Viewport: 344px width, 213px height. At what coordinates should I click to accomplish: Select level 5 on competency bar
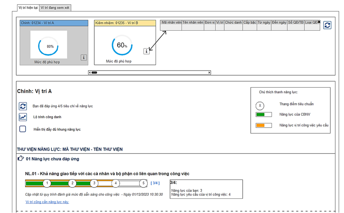click(x=143, y=183)
